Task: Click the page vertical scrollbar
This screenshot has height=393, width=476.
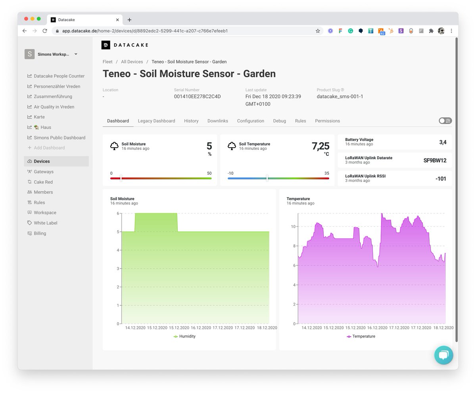Action: pyautogui.click(x=456, y=190)
